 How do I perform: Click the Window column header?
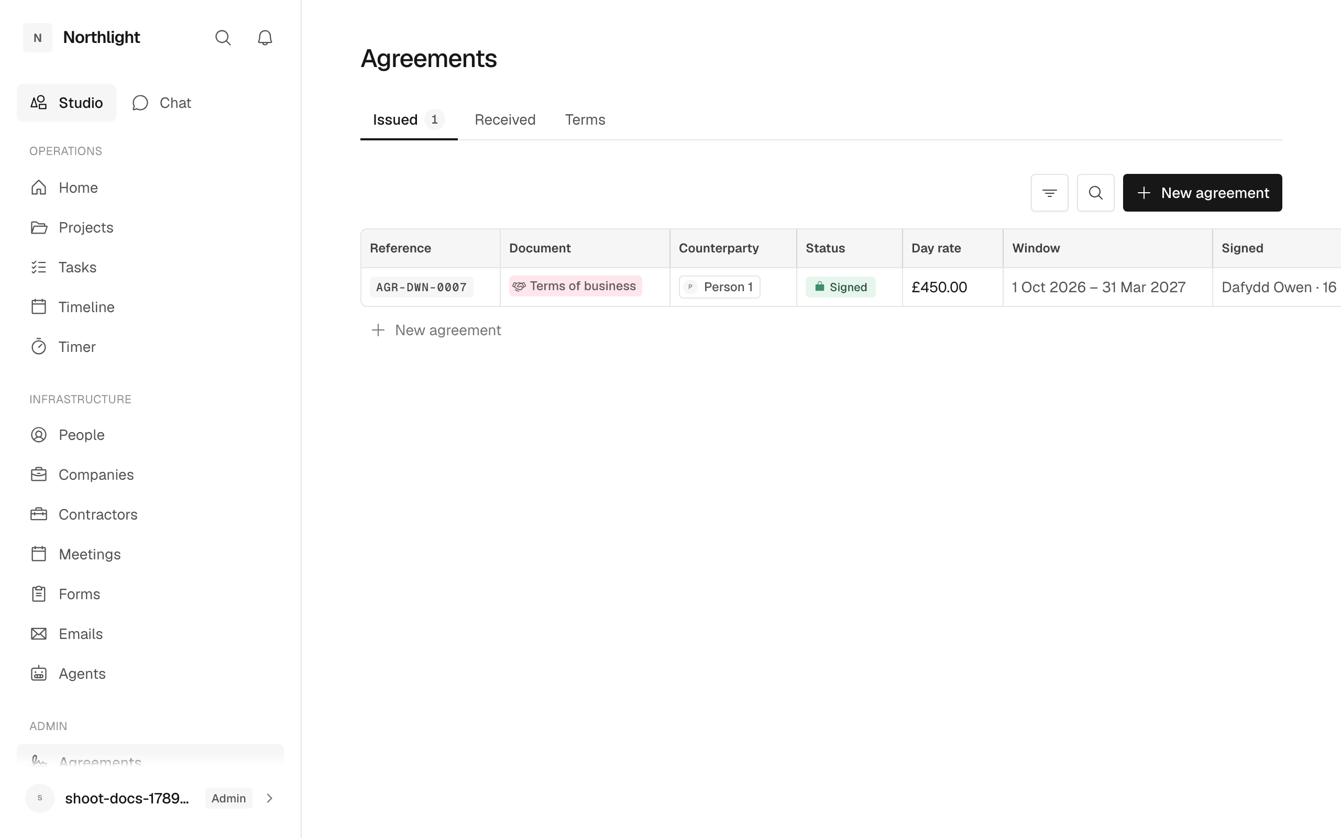1108,248
